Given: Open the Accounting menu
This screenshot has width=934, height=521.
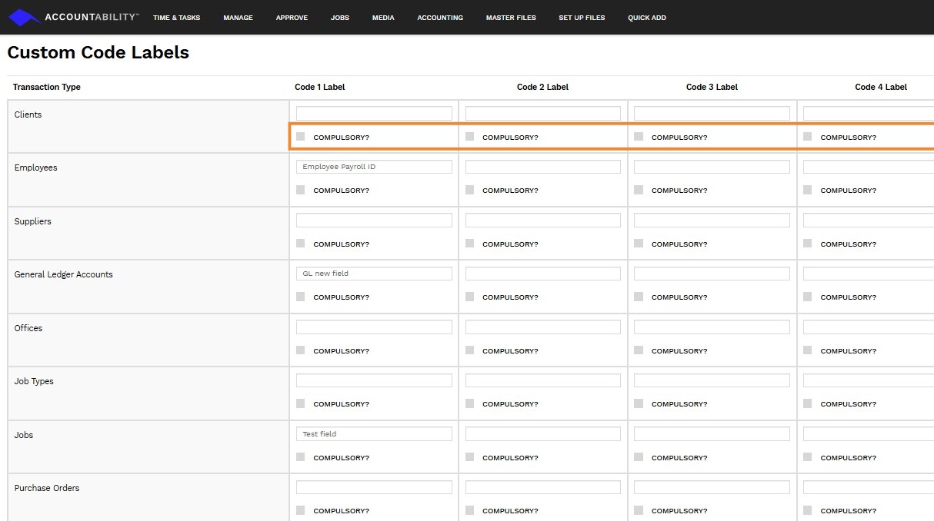Looking at the screenshot, I should (440, 18).
